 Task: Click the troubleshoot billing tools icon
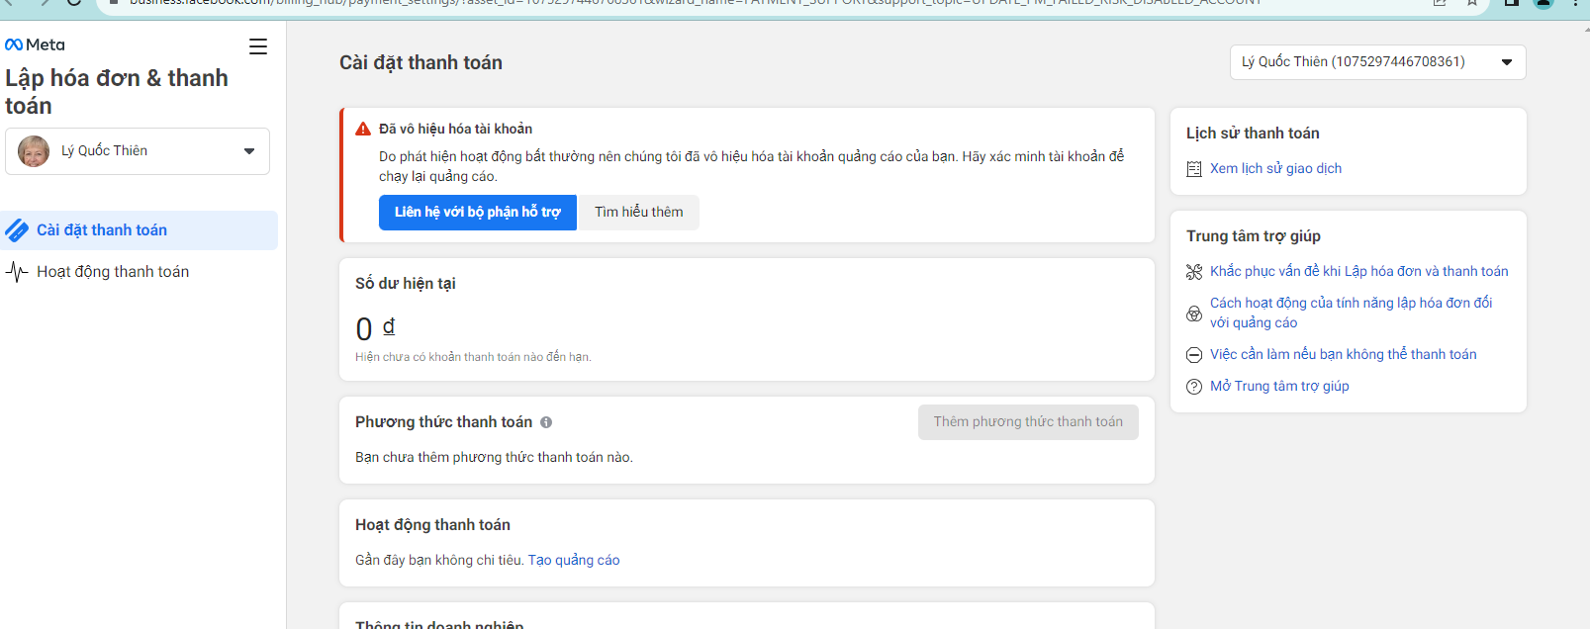(1194, 272)
